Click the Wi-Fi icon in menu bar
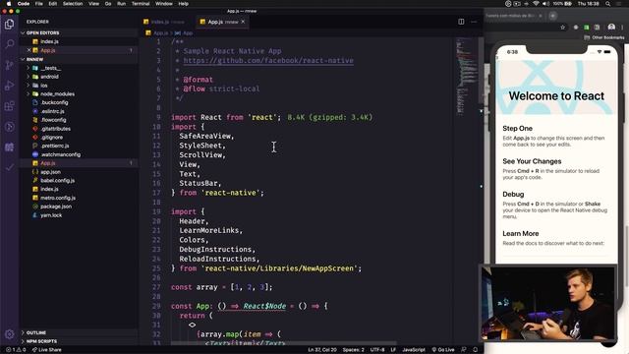The width and height of the screenshot is (629, 354). pos(536,4)
